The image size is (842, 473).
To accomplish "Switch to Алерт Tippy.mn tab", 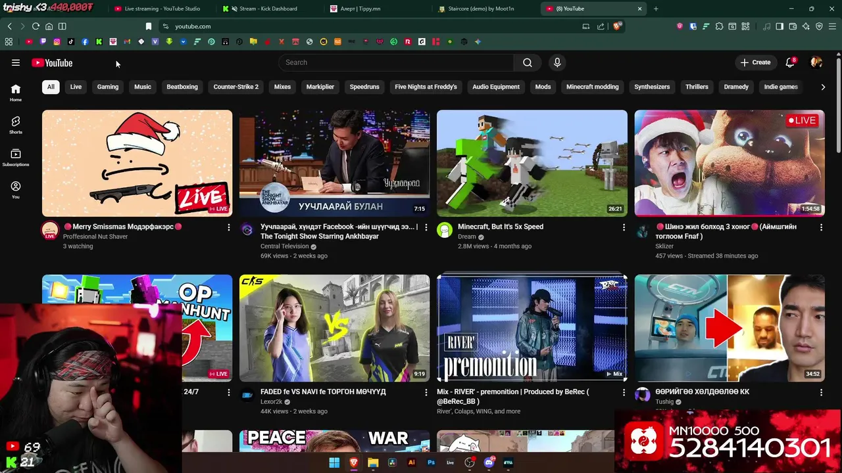I will point(360,9).
